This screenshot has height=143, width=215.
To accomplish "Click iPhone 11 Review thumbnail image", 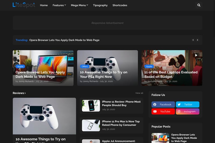I will (91, 106).
